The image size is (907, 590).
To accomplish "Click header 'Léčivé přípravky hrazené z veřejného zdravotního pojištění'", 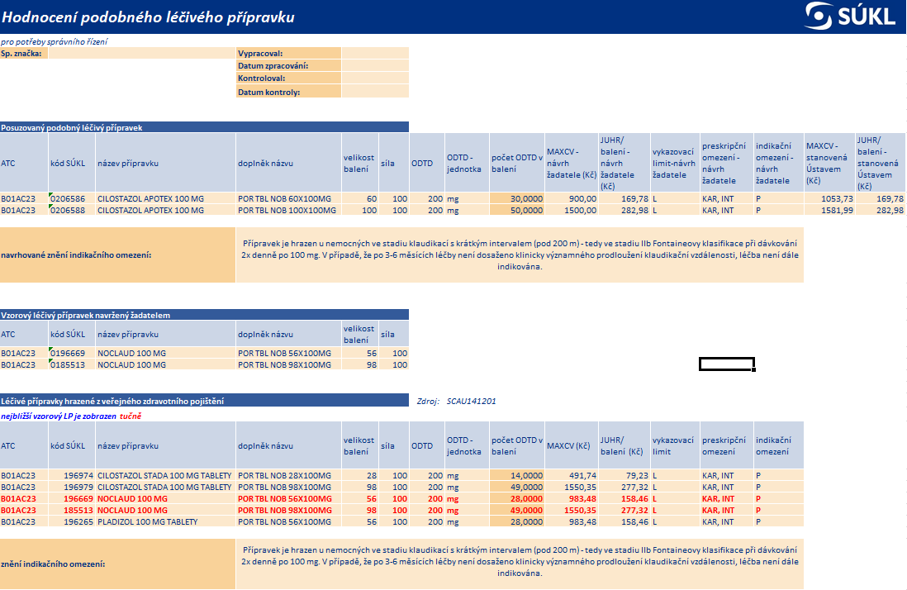I will 204,400.
